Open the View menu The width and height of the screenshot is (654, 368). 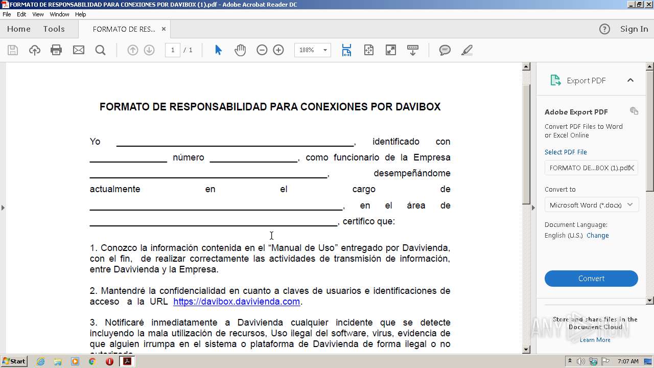point(38,14)
